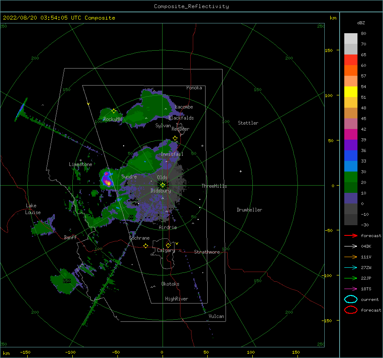
Task: Click the Didsbury label
Action: pyautogui.click(x=160, y=191)
